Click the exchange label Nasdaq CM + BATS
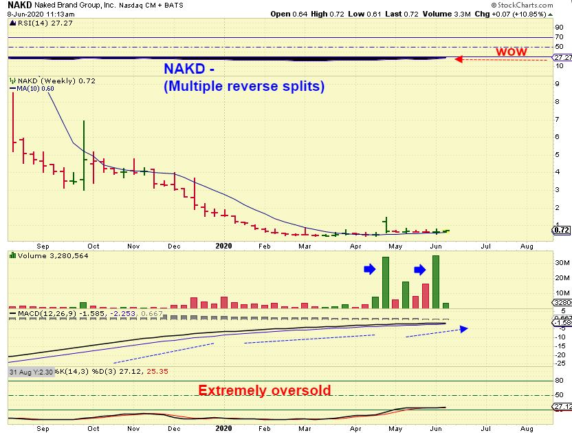The image size is (572, 433). [x=151, y=6]
